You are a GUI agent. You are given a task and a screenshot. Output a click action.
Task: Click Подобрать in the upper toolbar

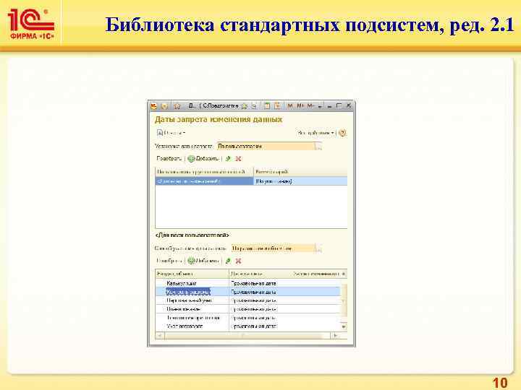(169, 158)
